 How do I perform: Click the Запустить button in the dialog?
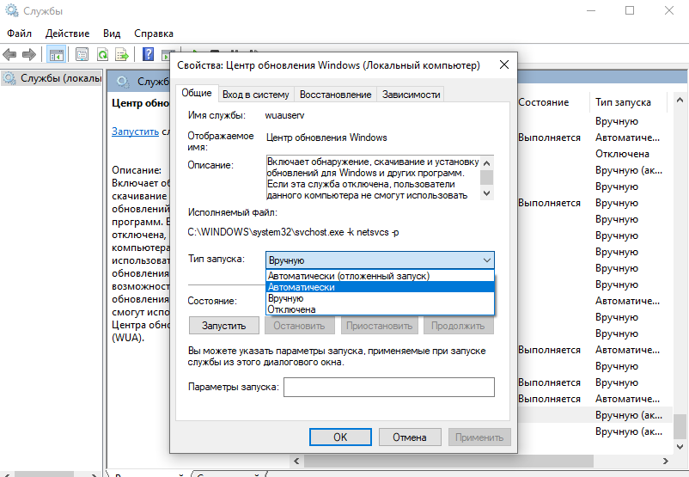pos(223,326)
